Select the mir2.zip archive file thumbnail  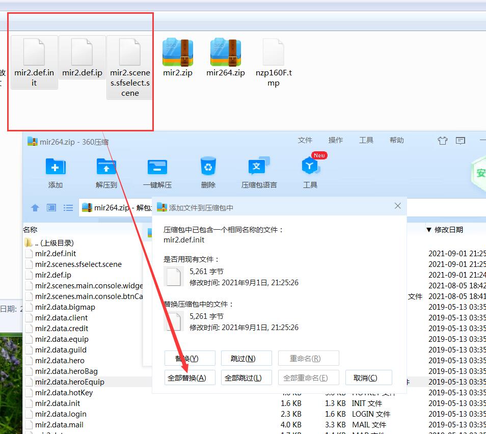[x=178, y=59]
